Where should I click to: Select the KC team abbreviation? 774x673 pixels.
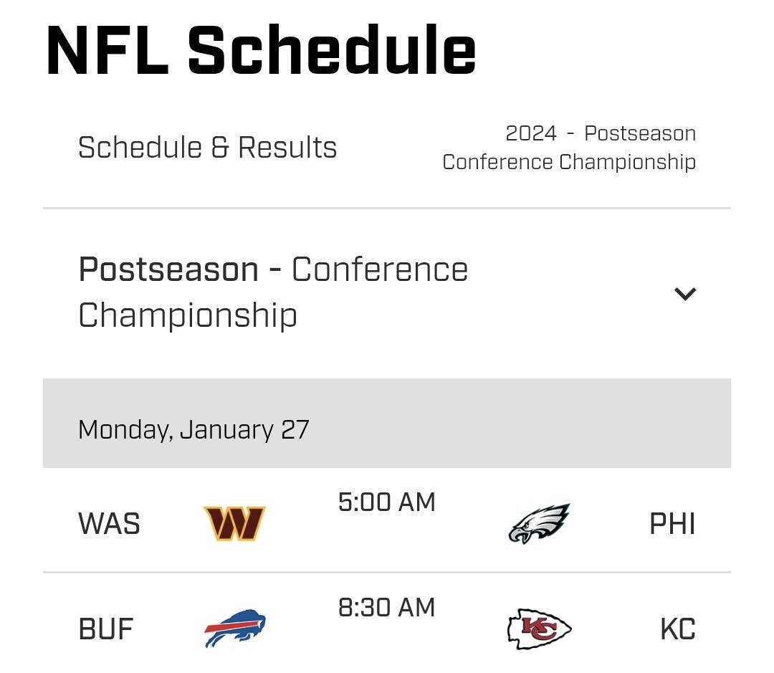tap(677, 630)
